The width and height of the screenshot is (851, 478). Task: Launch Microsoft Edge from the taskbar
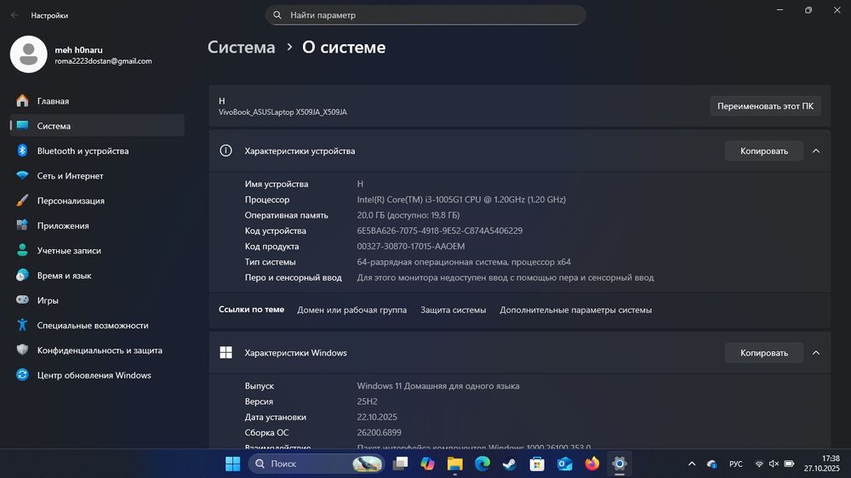pos(483,464)
